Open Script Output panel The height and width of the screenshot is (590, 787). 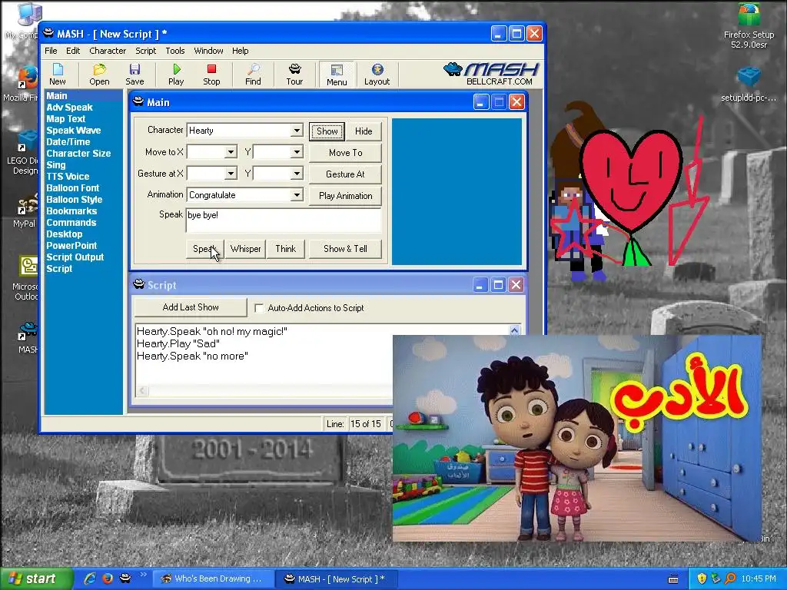click(x=75, y=257)
